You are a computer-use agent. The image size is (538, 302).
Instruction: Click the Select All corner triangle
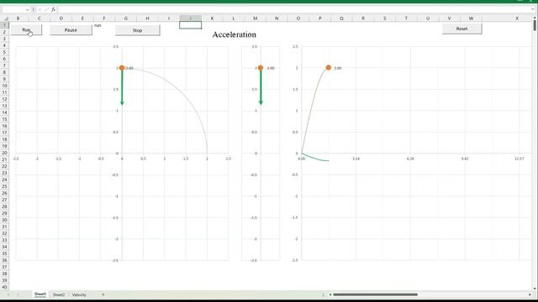5,18
